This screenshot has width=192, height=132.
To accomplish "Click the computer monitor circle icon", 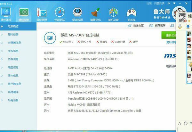I will 50,38.
